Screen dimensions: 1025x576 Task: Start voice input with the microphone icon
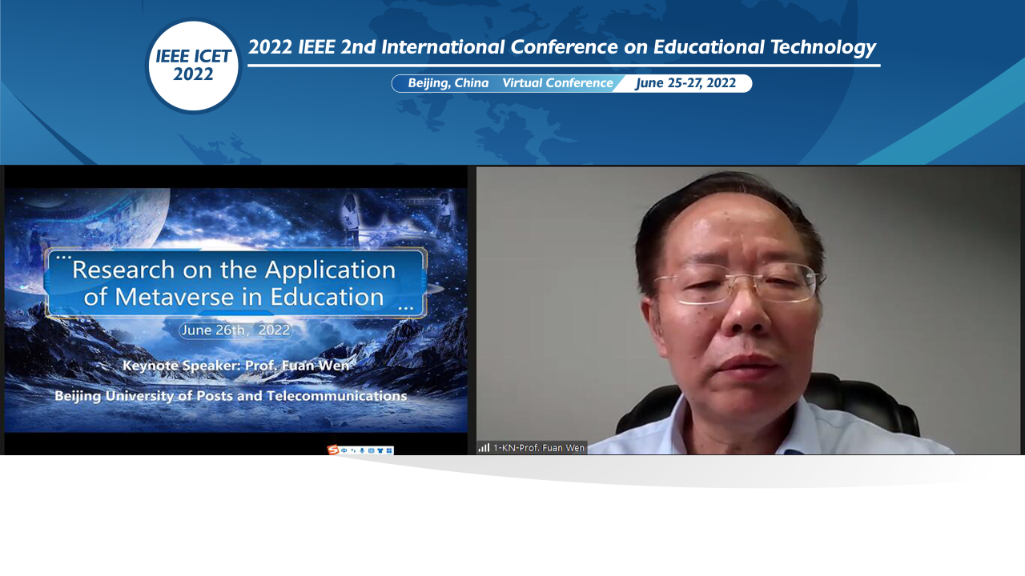[362, 451]
